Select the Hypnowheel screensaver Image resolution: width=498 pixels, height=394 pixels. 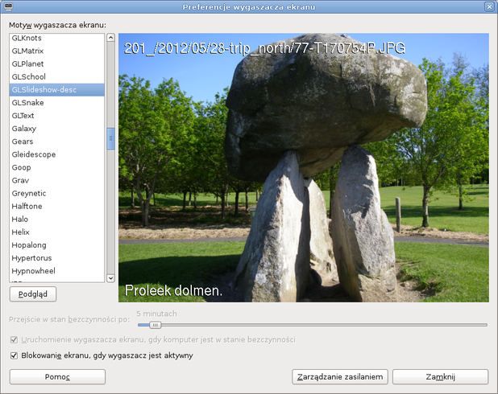point(57,271)
